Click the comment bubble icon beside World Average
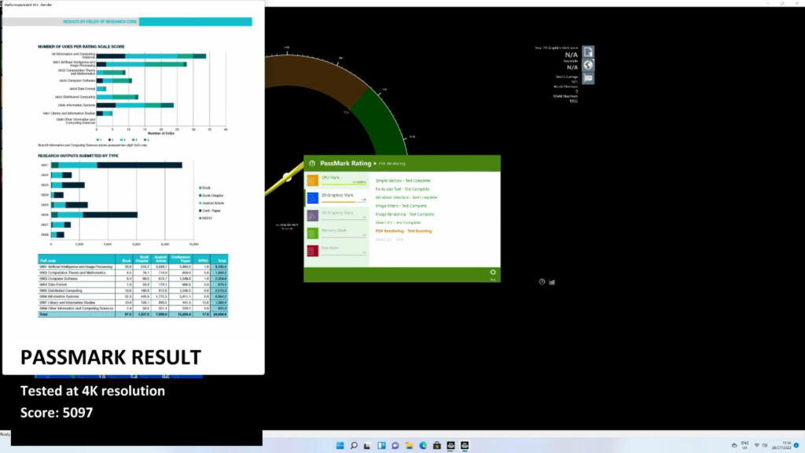Image resolution: width=805 pixels, height=453 pixels. pos(588,78)
